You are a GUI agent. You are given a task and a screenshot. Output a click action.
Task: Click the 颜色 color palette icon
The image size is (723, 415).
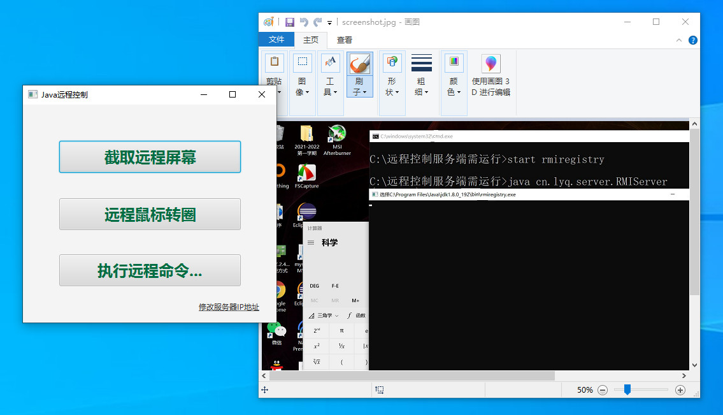[x=454, y=62]
